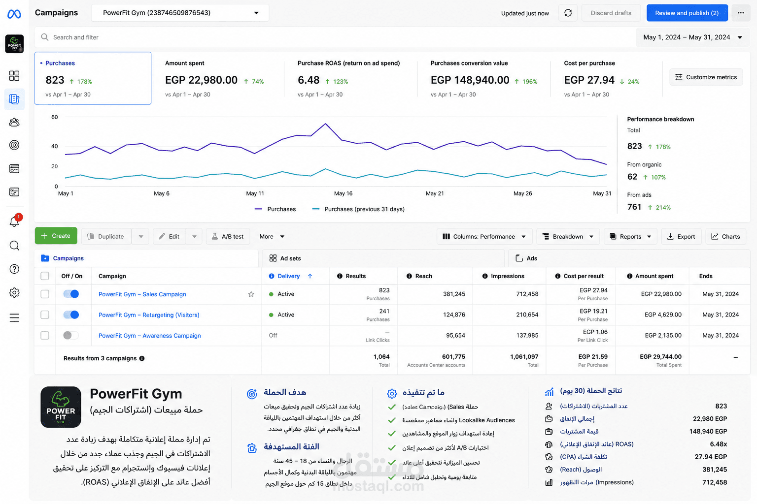Viewport: 757px width, 504px height.
Task: Click the PowerFit account thumbnail in sidebar
Action: tap(14, 44)
